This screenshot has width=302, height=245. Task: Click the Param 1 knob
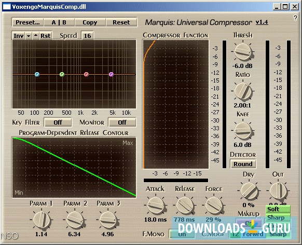[42, 220]
